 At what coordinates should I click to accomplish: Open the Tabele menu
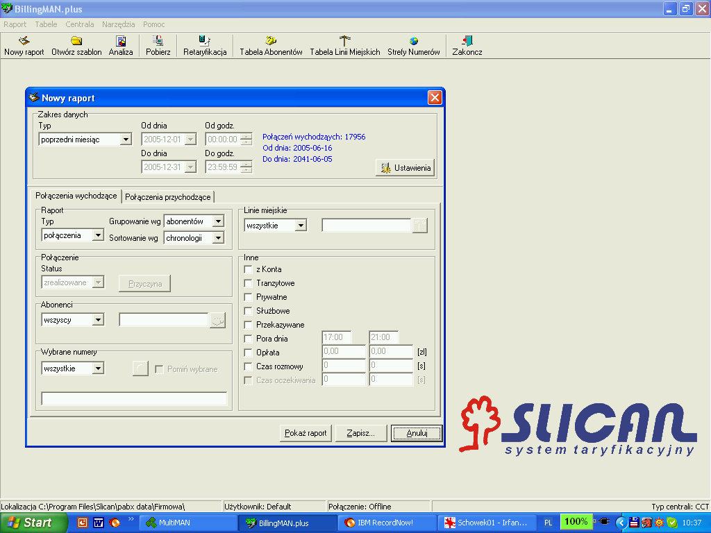[x=47, y=24]
